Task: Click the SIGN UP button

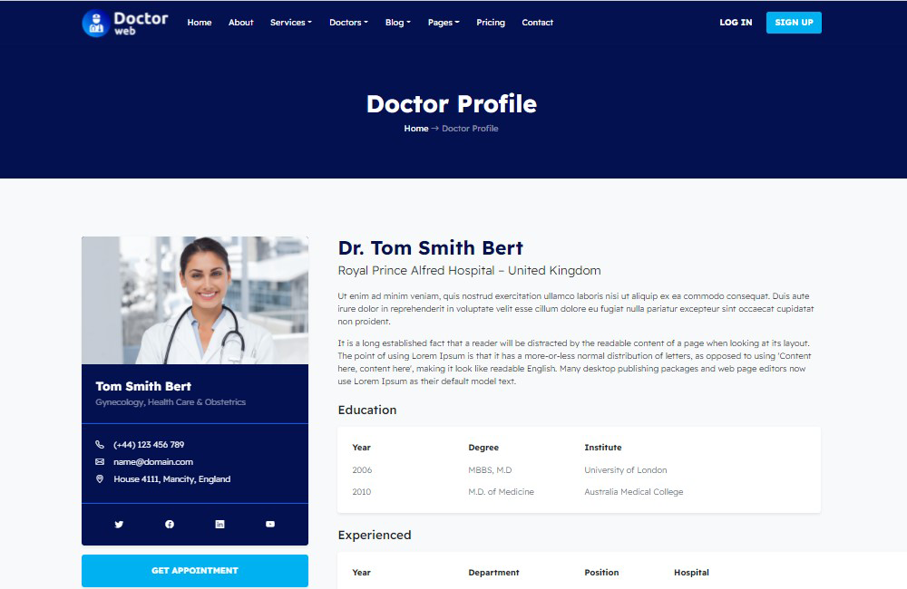Action: (x=794, y=23)
